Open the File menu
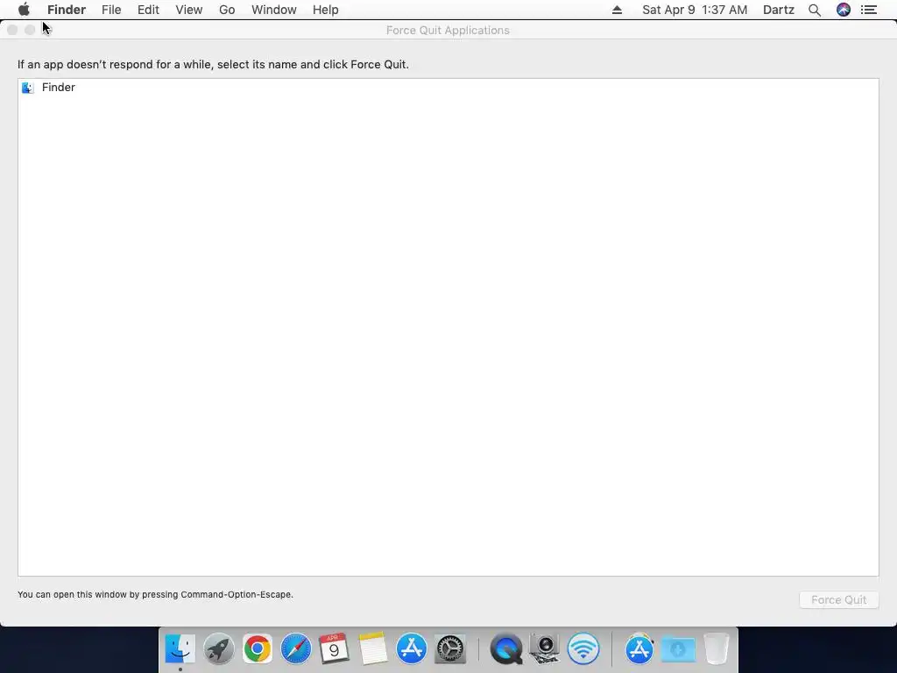This screenshot has width=897, height=673. coord(111,10)
